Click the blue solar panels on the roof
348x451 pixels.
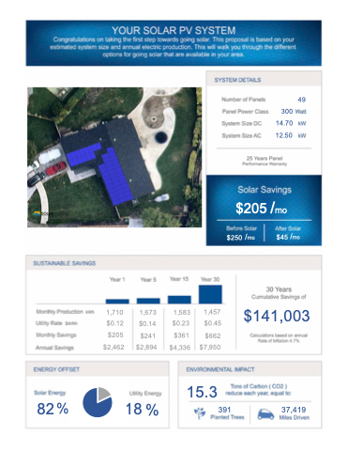coord(103,169)
